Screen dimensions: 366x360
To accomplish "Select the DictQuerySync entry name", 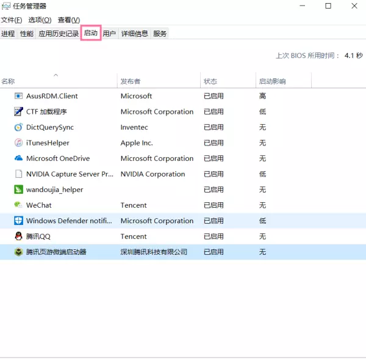I will point(50,127).
